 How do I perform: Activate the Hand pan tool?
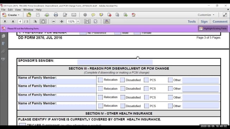(43, 21)
